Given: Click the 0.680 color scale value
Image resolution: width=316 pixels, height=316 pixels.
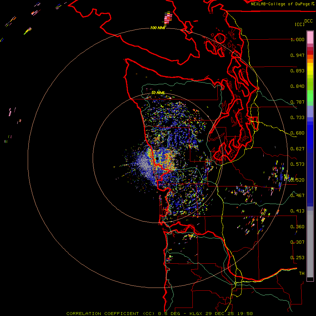Looking at the screenshot, I should point(297,133).
